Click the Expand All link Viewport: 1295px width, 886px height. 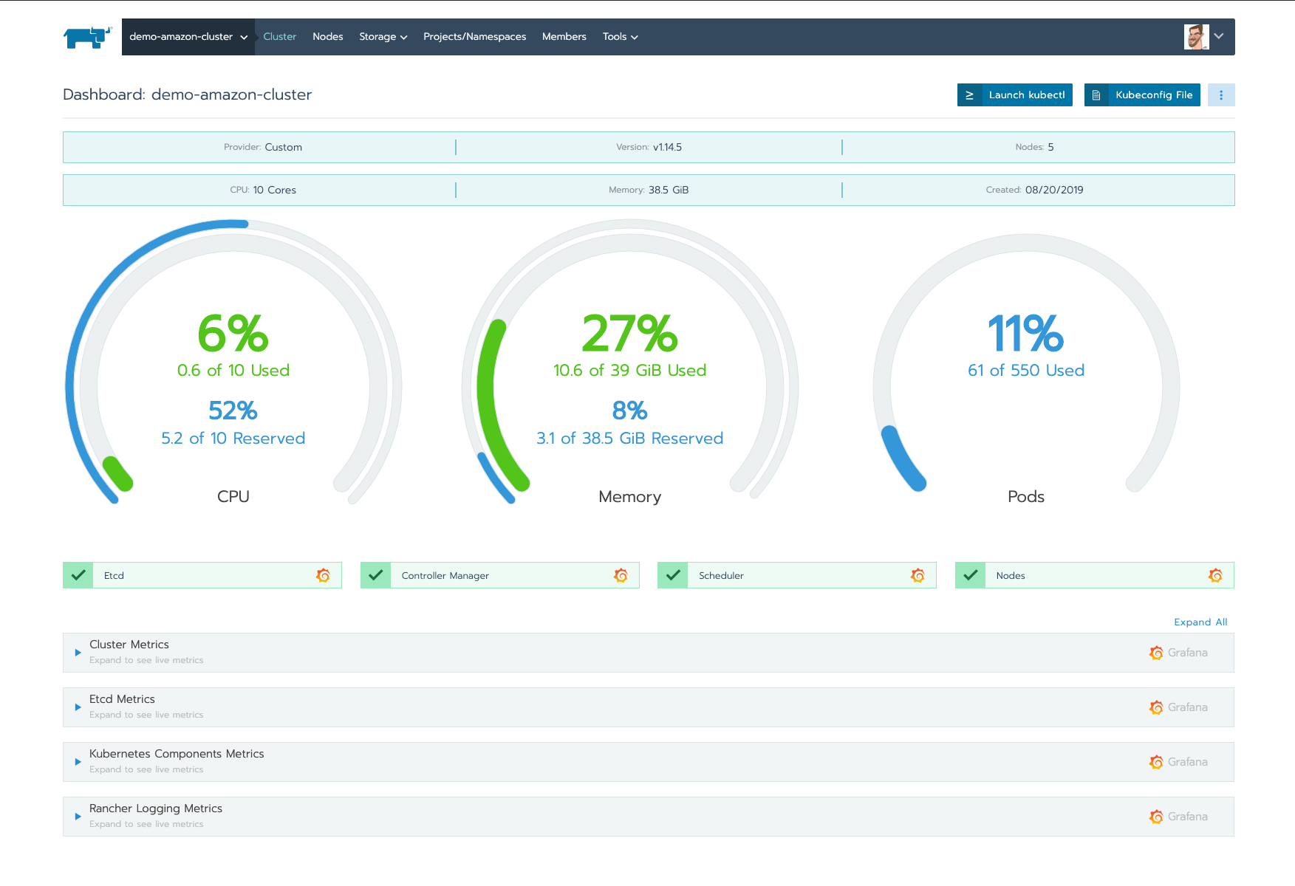click(x=1200, y=622)
